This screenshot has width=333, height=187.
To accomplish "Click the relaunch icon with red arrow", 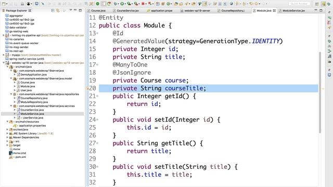I will point(109,4).
